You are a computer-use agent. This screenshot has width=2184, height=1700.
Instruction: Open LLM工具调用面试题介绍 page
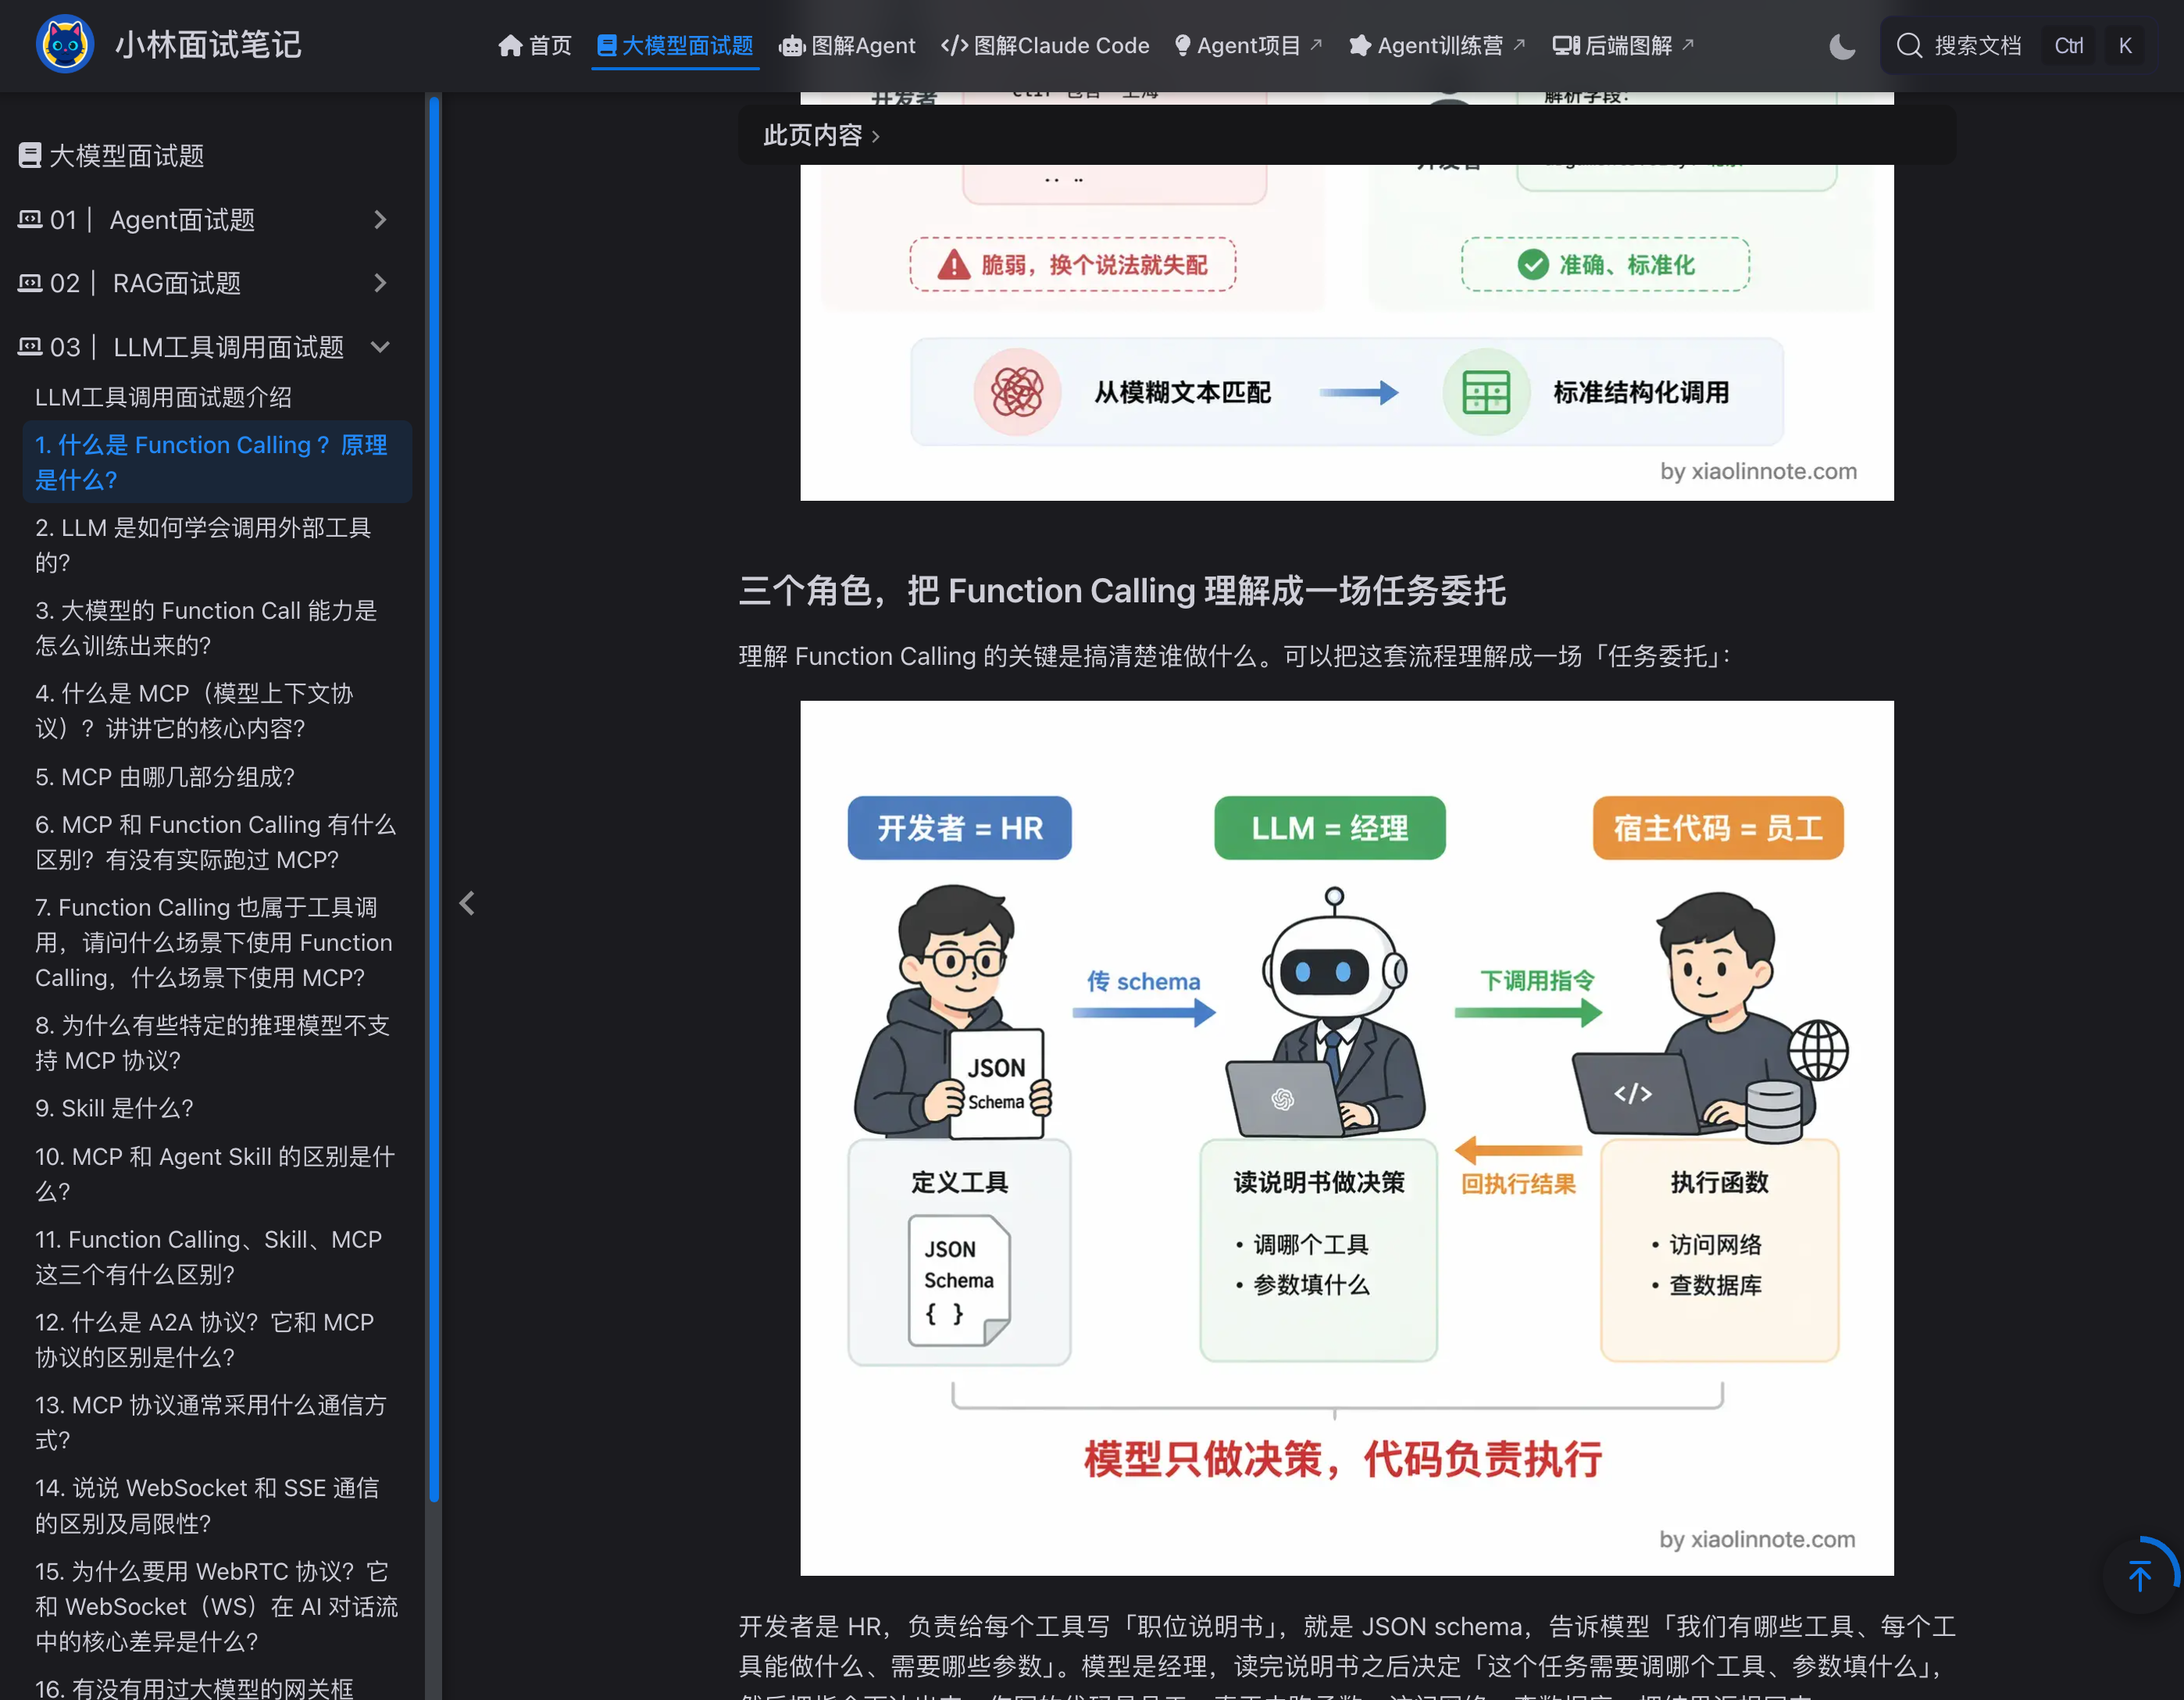[x=164, y=398]
